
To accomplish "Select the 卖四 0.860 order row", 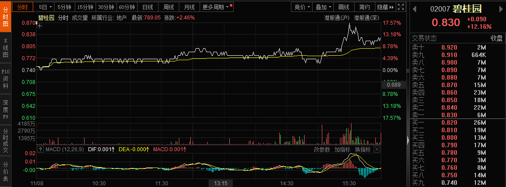I will pos(458,92).
